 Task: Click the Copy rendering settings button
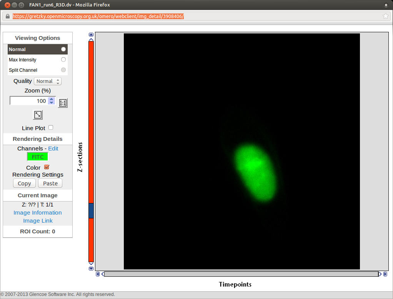pyautogui.click(x=24, y=183)
